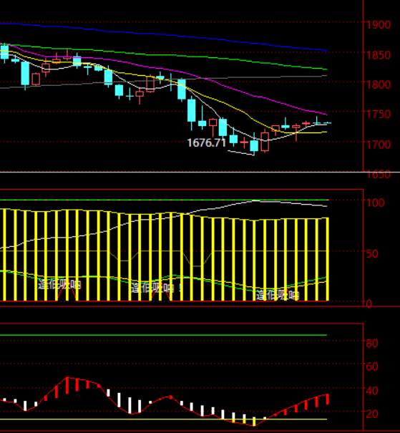Select the gray moving average line in price chart

coord(248,77)
